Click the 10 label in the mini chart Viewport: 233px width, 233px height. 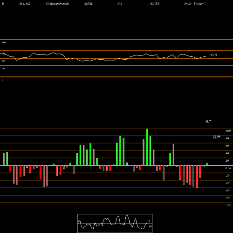[x=150, y=226]
